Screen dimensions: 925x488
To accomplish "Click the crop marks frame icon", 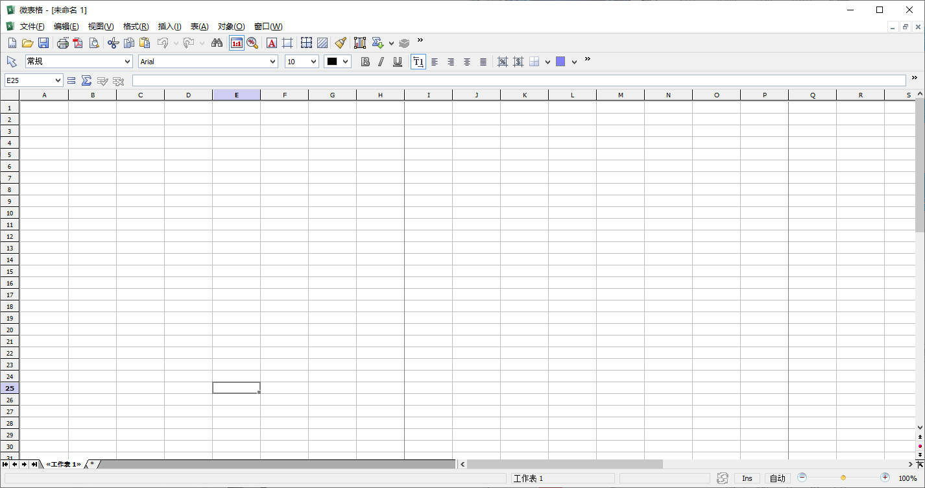I will point(287,43).
